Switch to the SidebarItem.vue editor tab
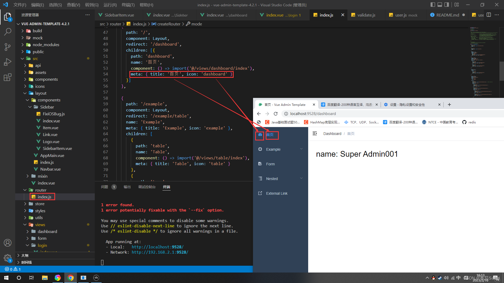 click(119, 15)
